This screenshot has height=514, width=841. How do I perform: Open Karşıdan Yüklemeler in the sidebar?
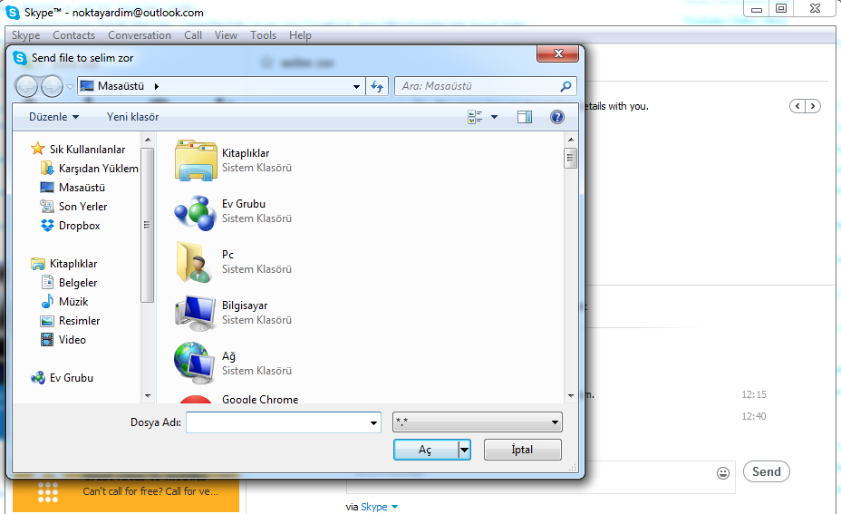(90, 169)
